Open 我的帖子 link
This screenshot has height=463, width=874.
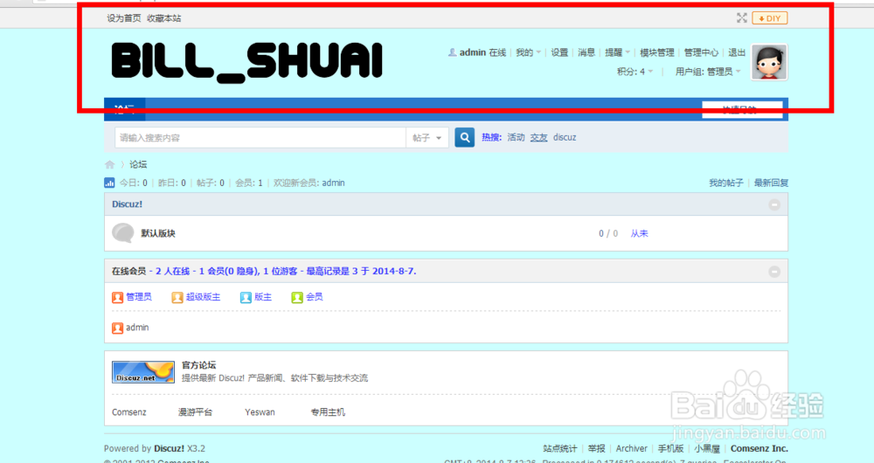tap(726, 183)
